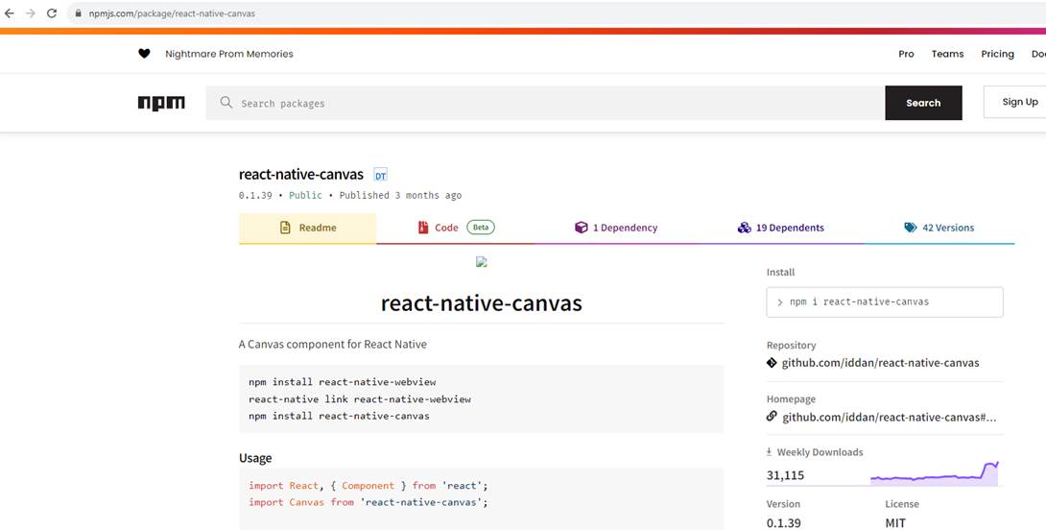Viewport: 1046px width, 530px height.
Task: Reload the page with refresh icon
Action: coord(52,13)
